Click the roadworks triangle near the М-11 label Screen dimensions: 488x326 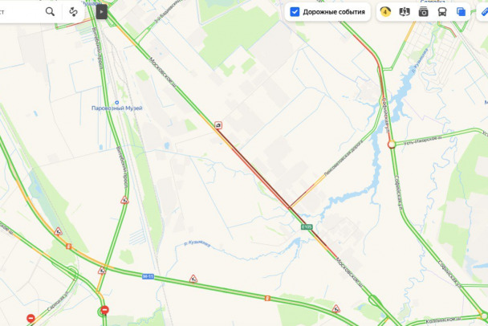click(x=193, y=279)
